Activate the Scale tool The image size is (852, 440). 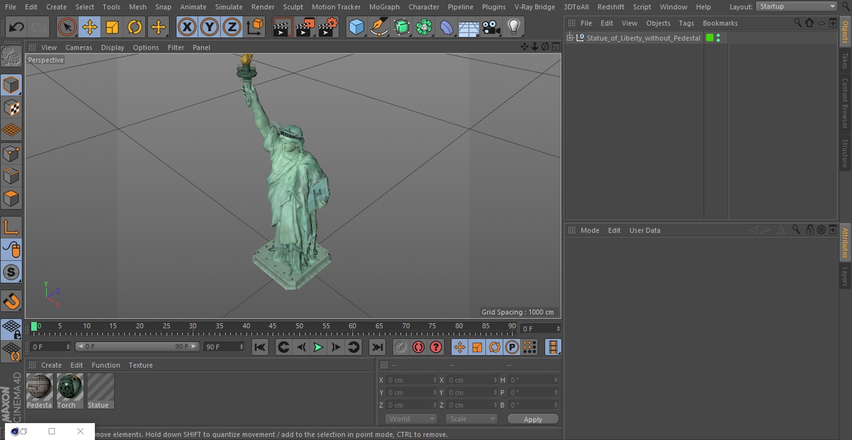pos(112,27)
